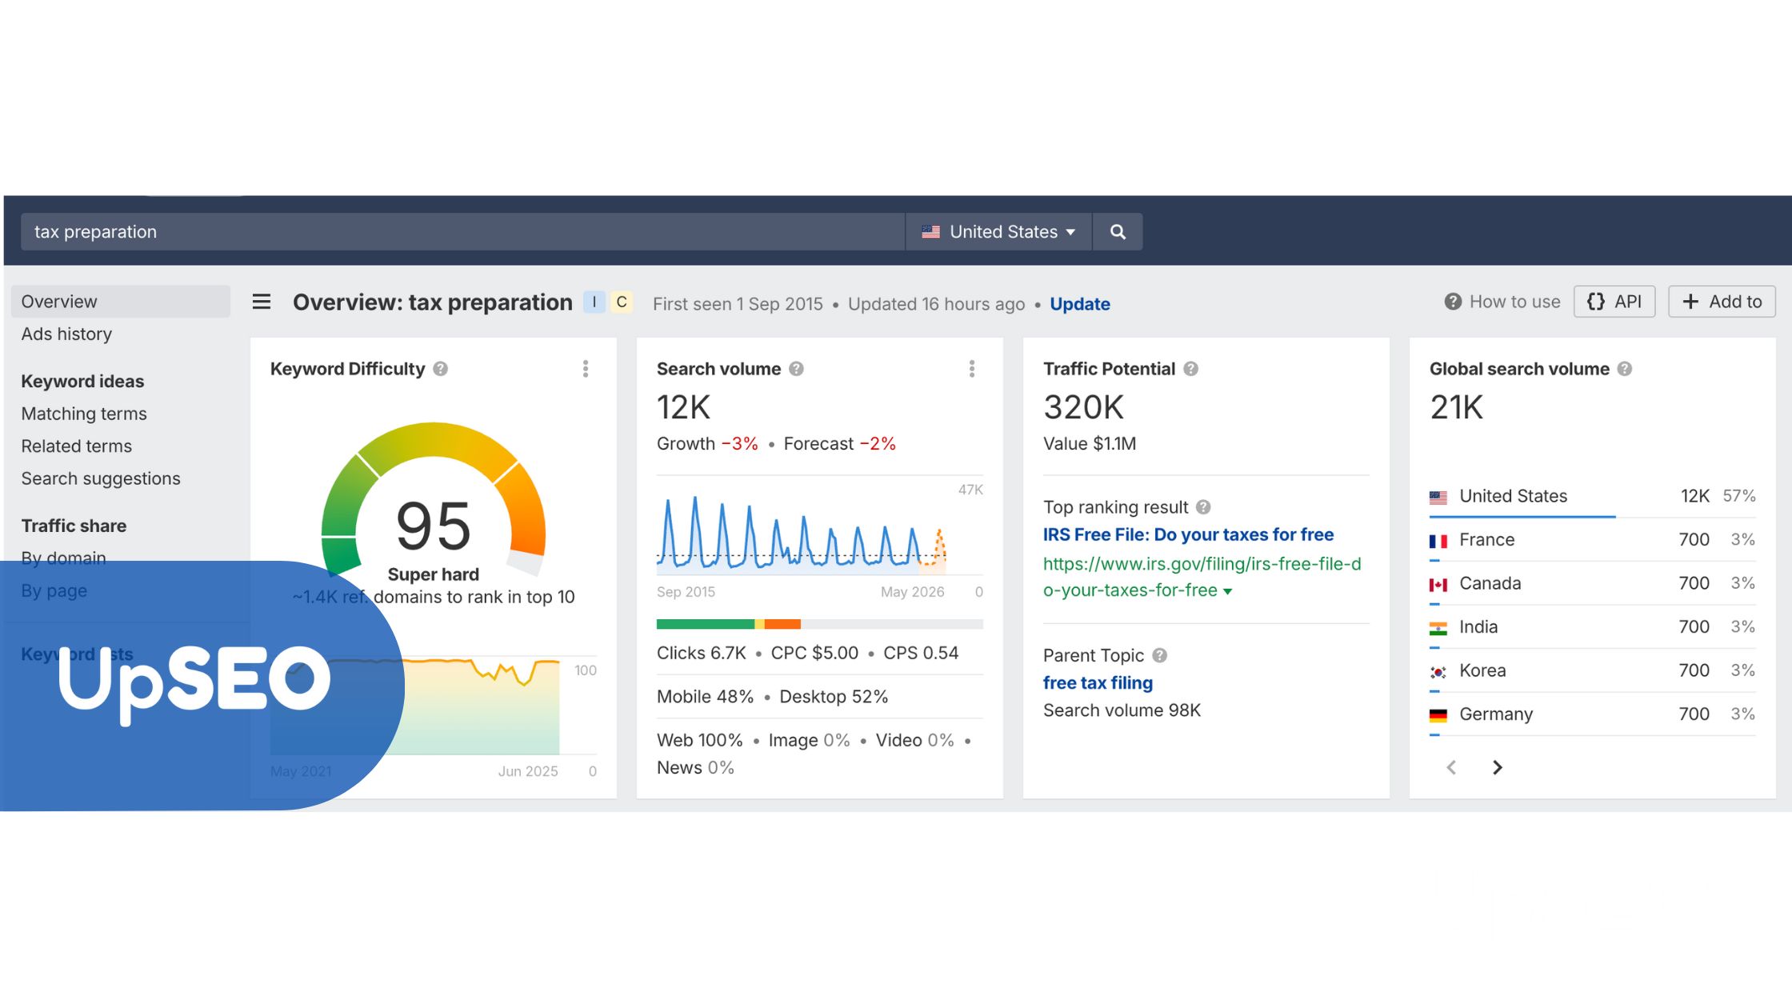Screen dimensions: 1792x1008
Task: Open the United States country dropdown
Action: point(998,232)
